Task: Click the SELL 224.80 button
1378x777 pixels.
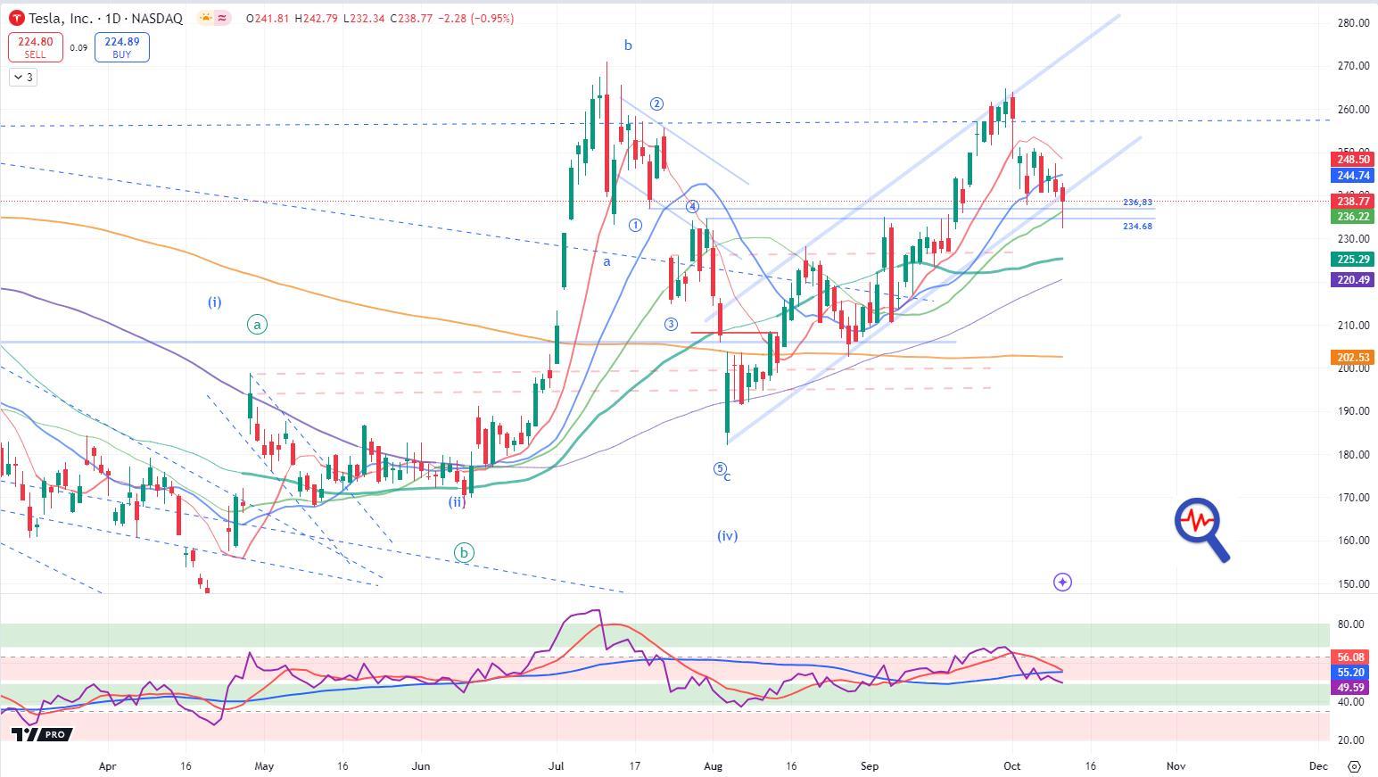Action: point(35,47)
